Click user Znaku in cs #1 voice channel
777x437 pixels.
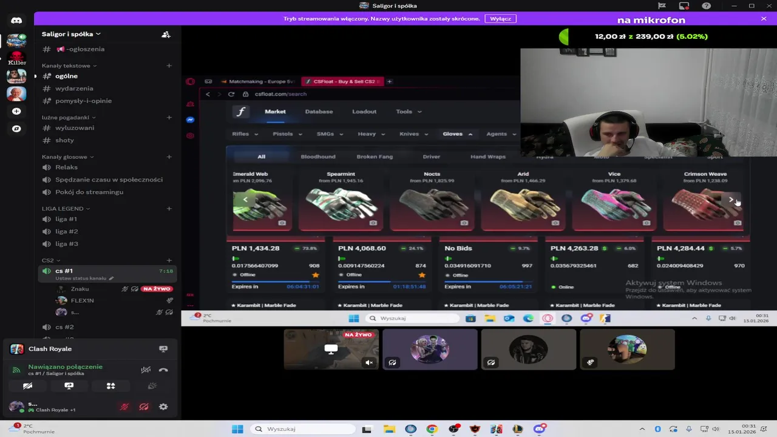(80, 289)
